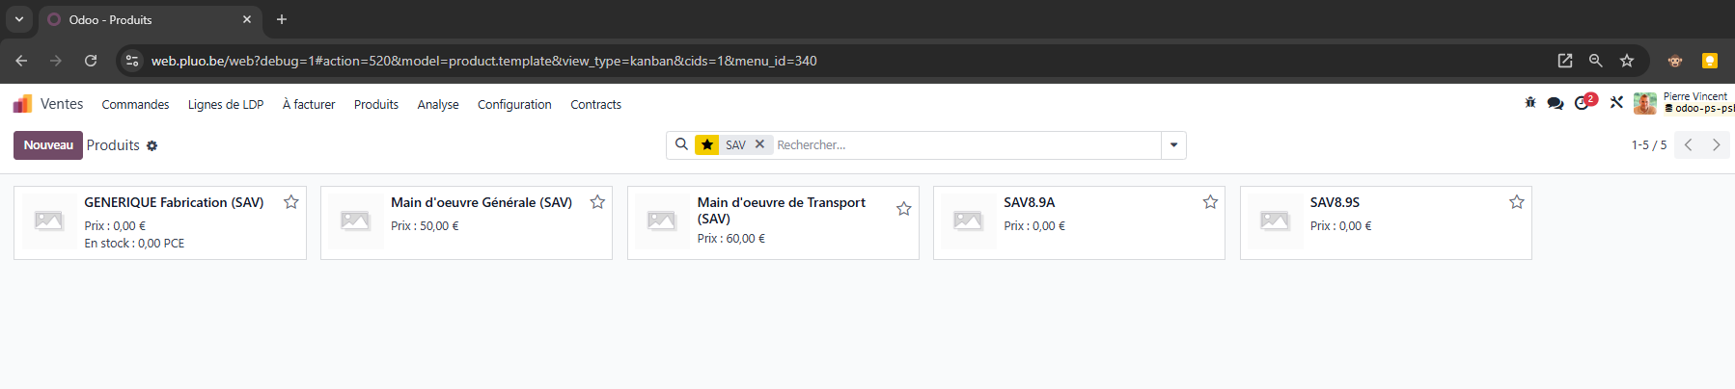Click the search magnifier icon
1735x389 pixels.
pos(681,144)
